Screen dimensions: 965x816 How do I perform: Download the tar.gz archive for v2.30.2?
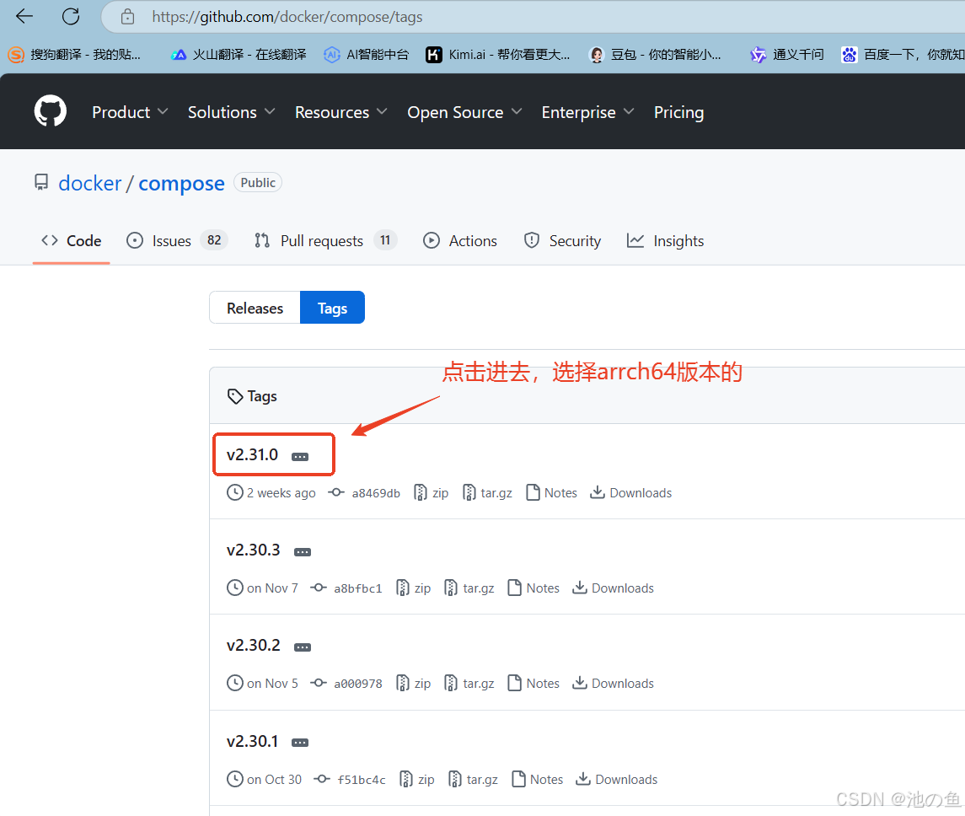(x=469, y=684)
